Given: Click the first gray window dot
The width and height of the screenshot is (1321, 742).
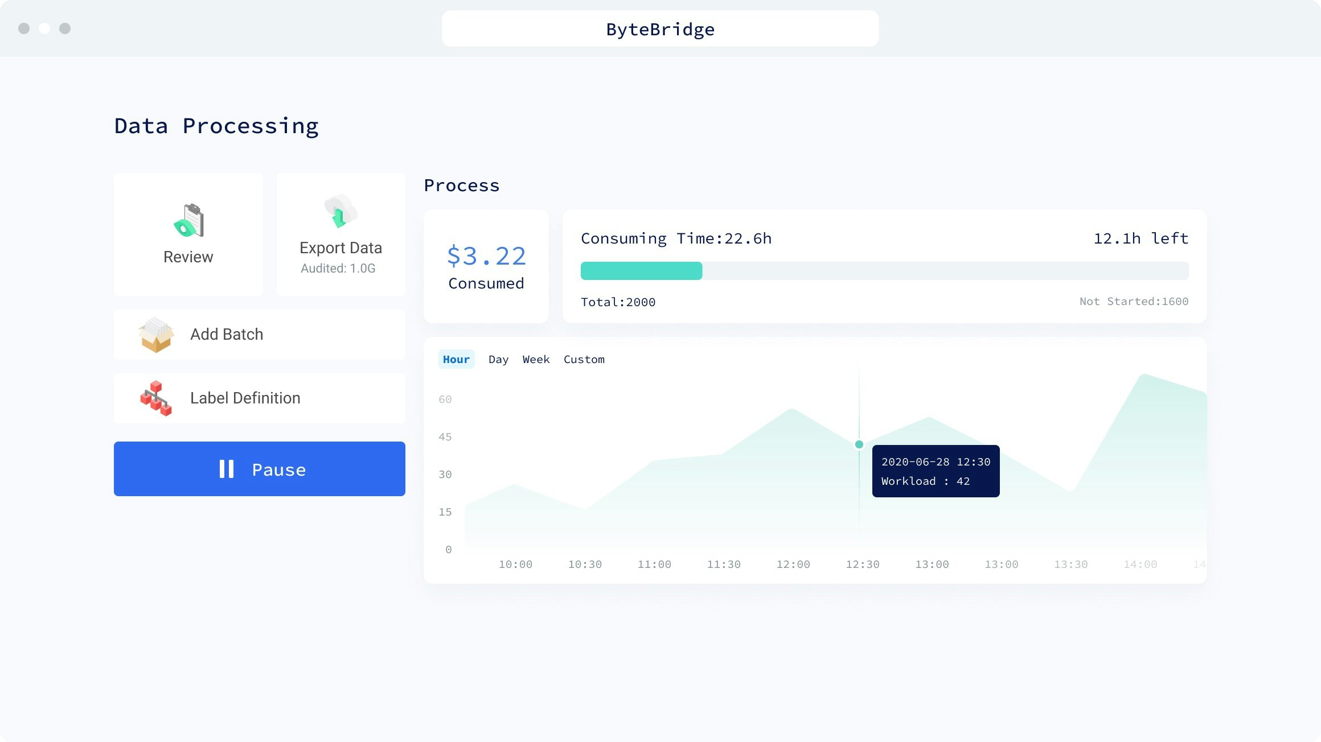Looking at the screenshot, I should pos(24,28).
